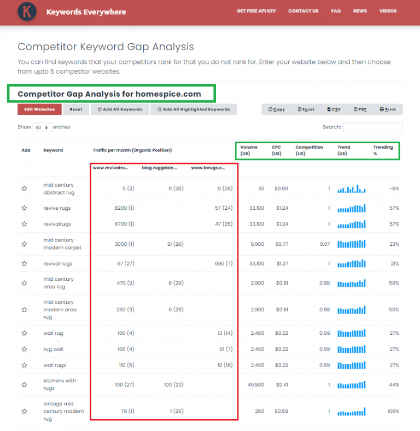Star the 'wall rug' keyword
Viewport: 420px width, 431px height.
click(x=25, y=333)
